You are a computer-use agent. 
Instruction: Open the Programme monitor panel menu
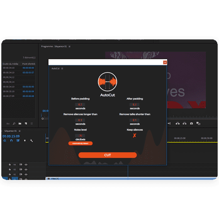click(x=70, y=46)
